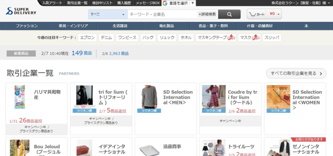Click the Google language selector icon
The image size is (333, 156).
click(165, 3)
